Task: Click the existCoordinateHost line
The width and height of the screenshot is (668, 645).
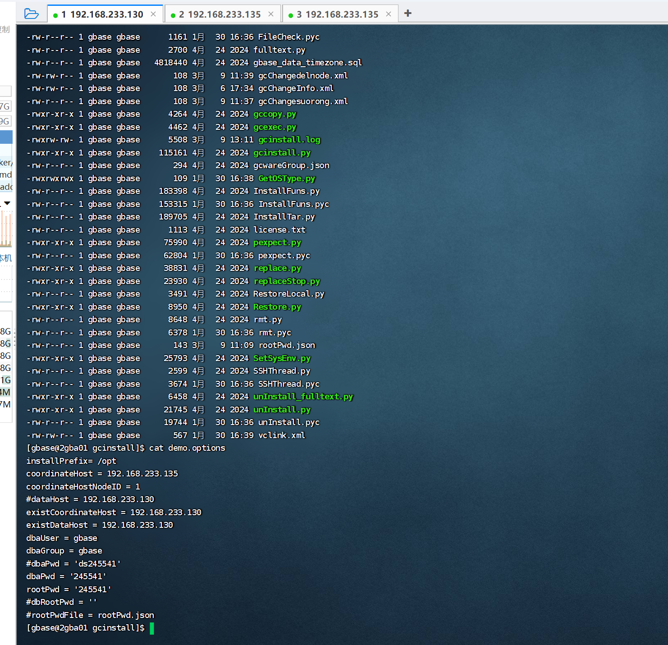Action: (x=114, y=512)
